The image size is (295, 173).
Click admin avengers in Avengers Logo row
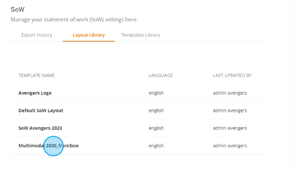(229, 93)
